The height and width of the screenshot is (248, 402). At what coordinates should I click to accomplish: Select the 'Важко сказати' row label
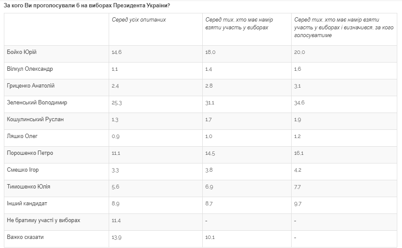click(25, 237)
